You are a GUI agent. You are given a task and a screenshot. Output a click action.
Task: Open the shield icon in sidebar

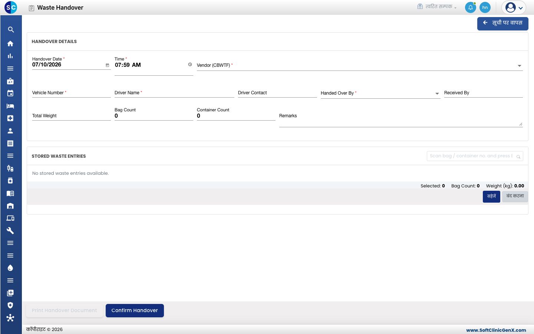10,305
